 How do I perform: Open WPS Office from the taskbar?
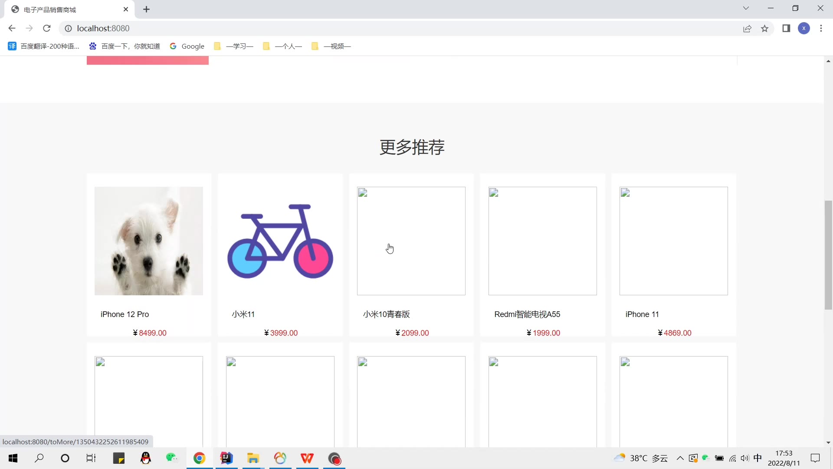click(307, 458)
